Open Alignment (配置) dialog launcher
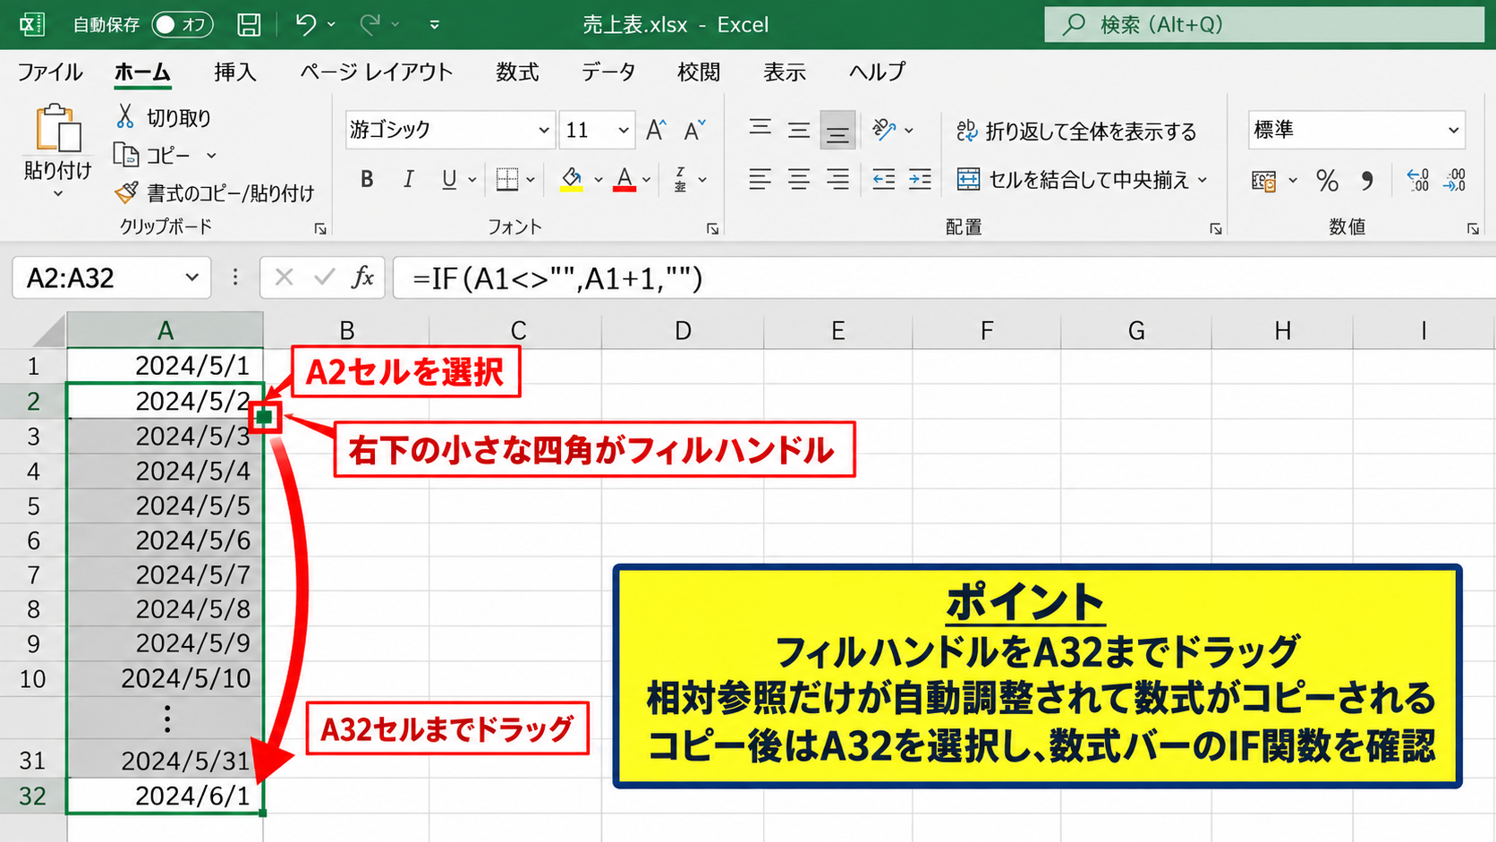 (x=1215, y=229)
